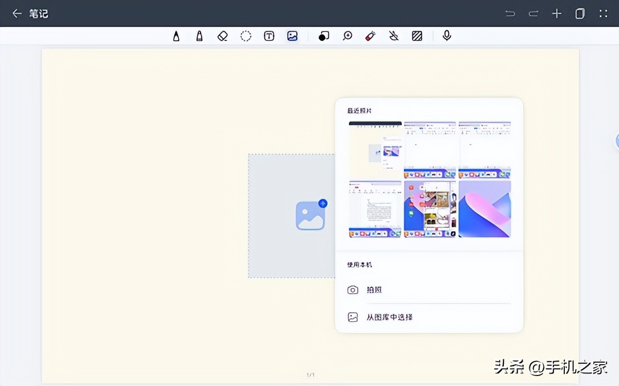The image size is (619, 386).
Task: Go back to the notes list
Action: 17,13
